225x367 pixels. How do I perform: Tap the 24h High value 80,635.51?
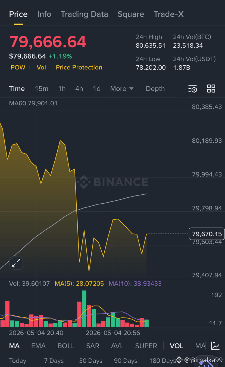151,46
